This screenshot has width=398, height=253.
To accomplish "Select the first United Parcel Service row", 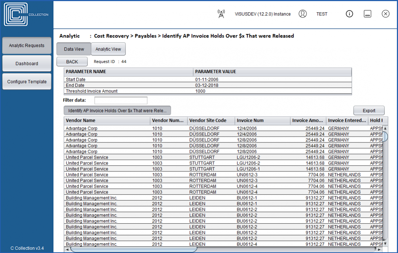I will pos(223,158).
